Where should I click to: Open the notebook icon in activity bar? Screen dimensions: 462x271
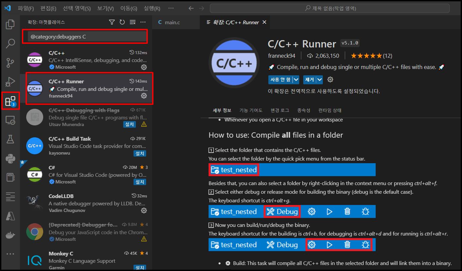pos(10,177)
